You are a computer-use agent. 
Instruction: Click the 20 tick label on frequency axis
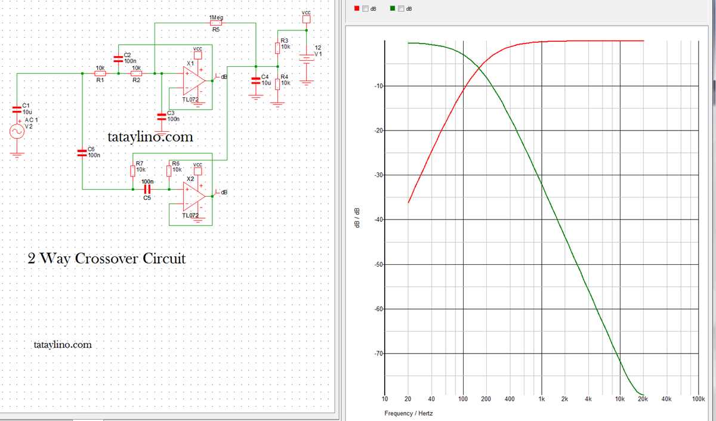408,399
